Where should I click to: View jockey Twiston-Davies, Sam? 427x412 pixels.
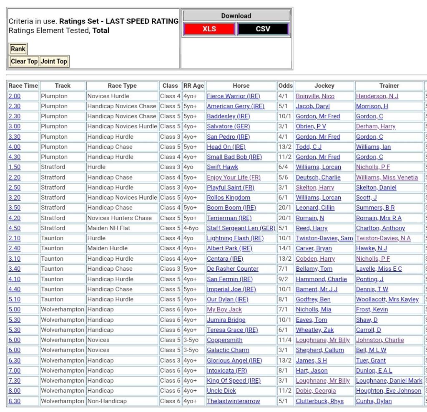[324, 238]
